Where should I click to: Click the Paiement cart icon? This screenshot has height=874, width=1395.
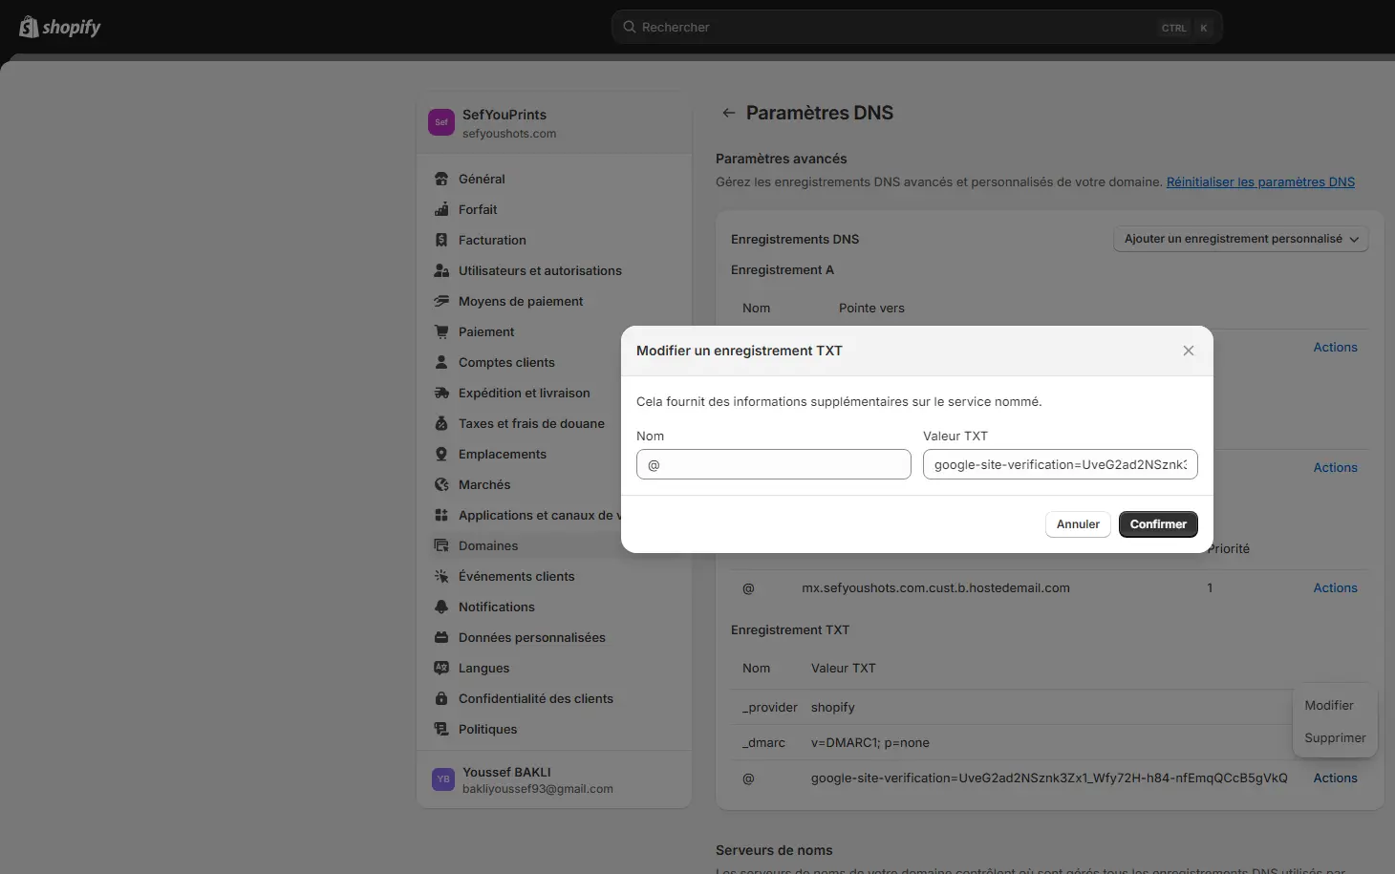pyautogui.click(x=441, y=331)
